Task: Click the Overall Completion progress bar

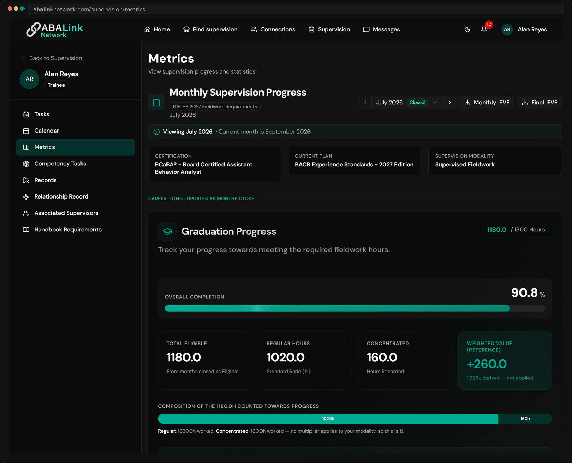Action: 355,309
